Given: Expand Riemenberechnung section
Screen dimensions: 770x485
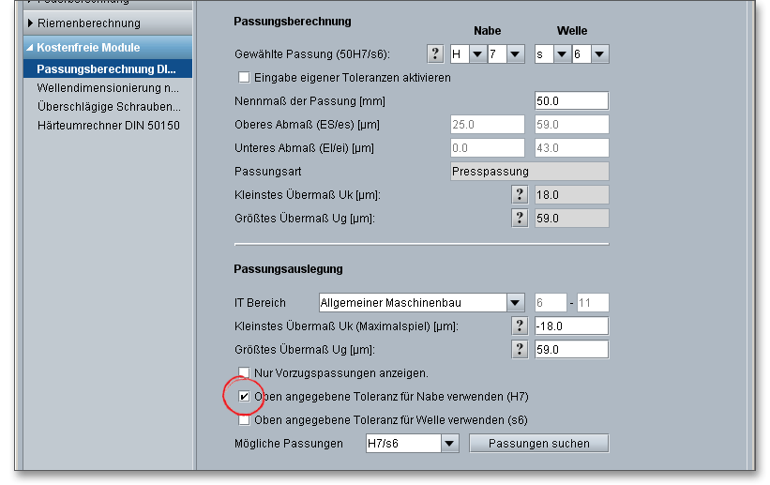Looking at the screenshot, I should pyautogui.click(x=89, y=23).
